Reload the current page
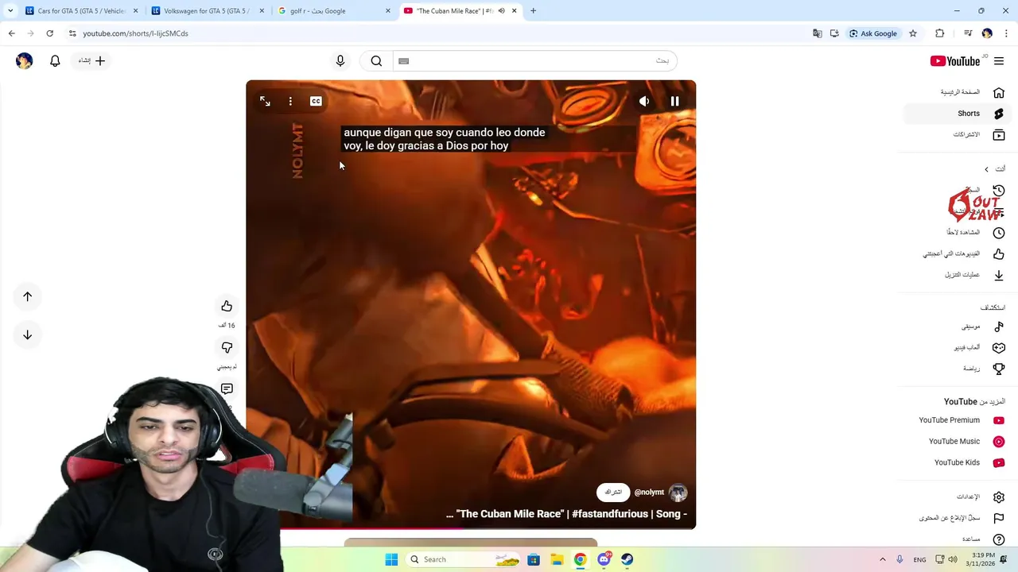 49,33
